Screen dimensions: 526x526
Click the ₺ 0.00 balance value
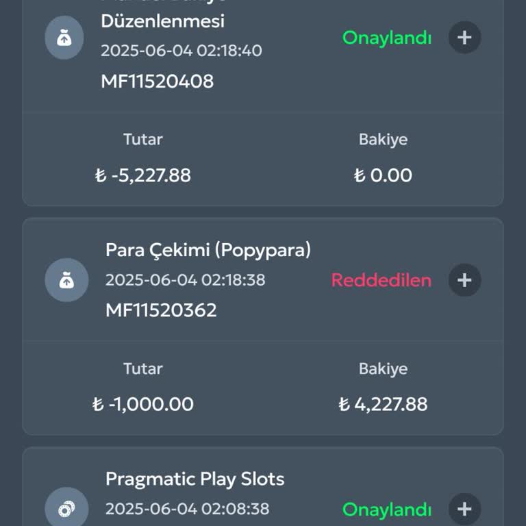tap(383, 175)
